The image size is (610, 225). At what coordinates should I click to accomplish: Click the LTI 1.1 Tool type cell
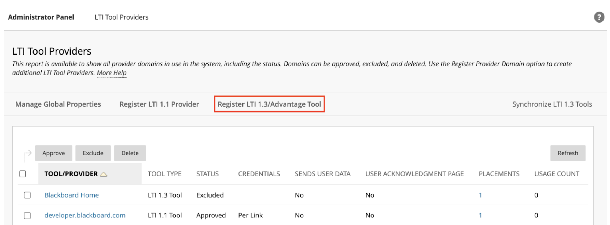pos(165,215)
